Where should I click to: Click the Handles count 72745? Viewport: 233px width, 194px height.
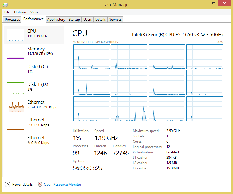(121, 153)
